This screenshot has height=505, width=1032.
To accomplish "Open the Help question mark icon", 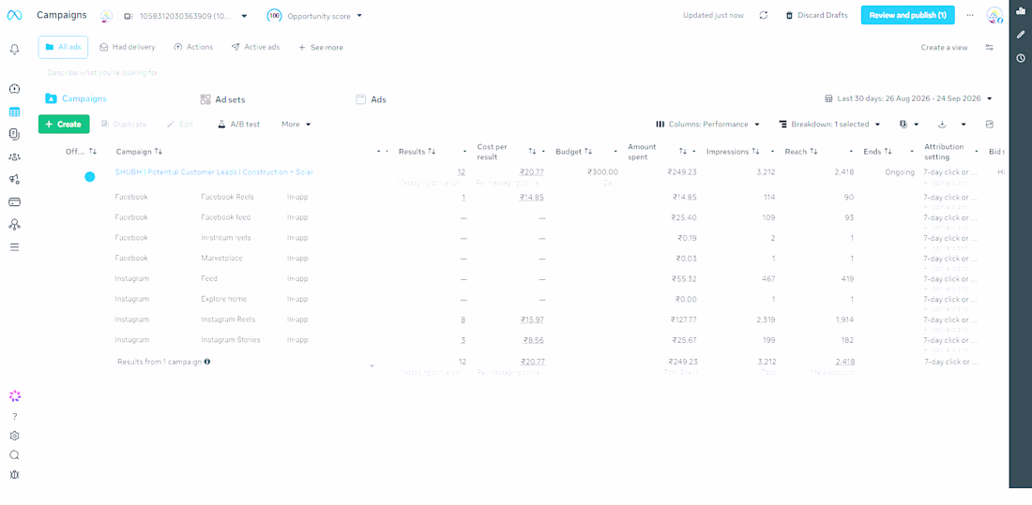I will (x=14, y=416).
